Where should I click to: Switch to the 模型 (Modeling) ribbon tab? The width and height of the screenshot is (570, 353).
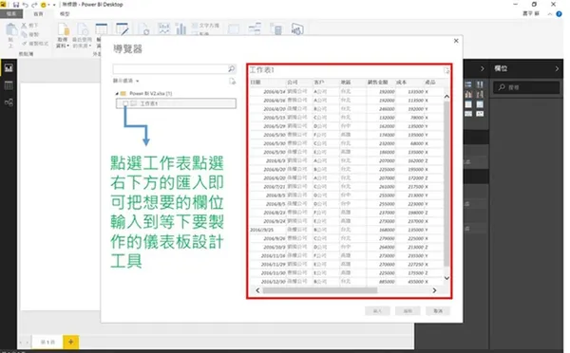pos(65,14)
